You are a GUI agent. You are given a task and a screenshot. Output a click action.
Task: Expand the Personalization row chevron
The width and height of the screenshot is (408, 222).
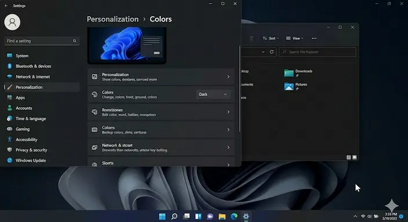(x=228, y=76)
